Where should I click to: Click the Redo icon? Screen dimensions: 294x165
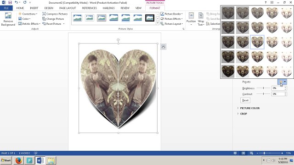coord(25,2)
